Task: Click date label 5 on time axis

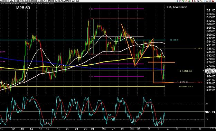Action: (177, 129)
